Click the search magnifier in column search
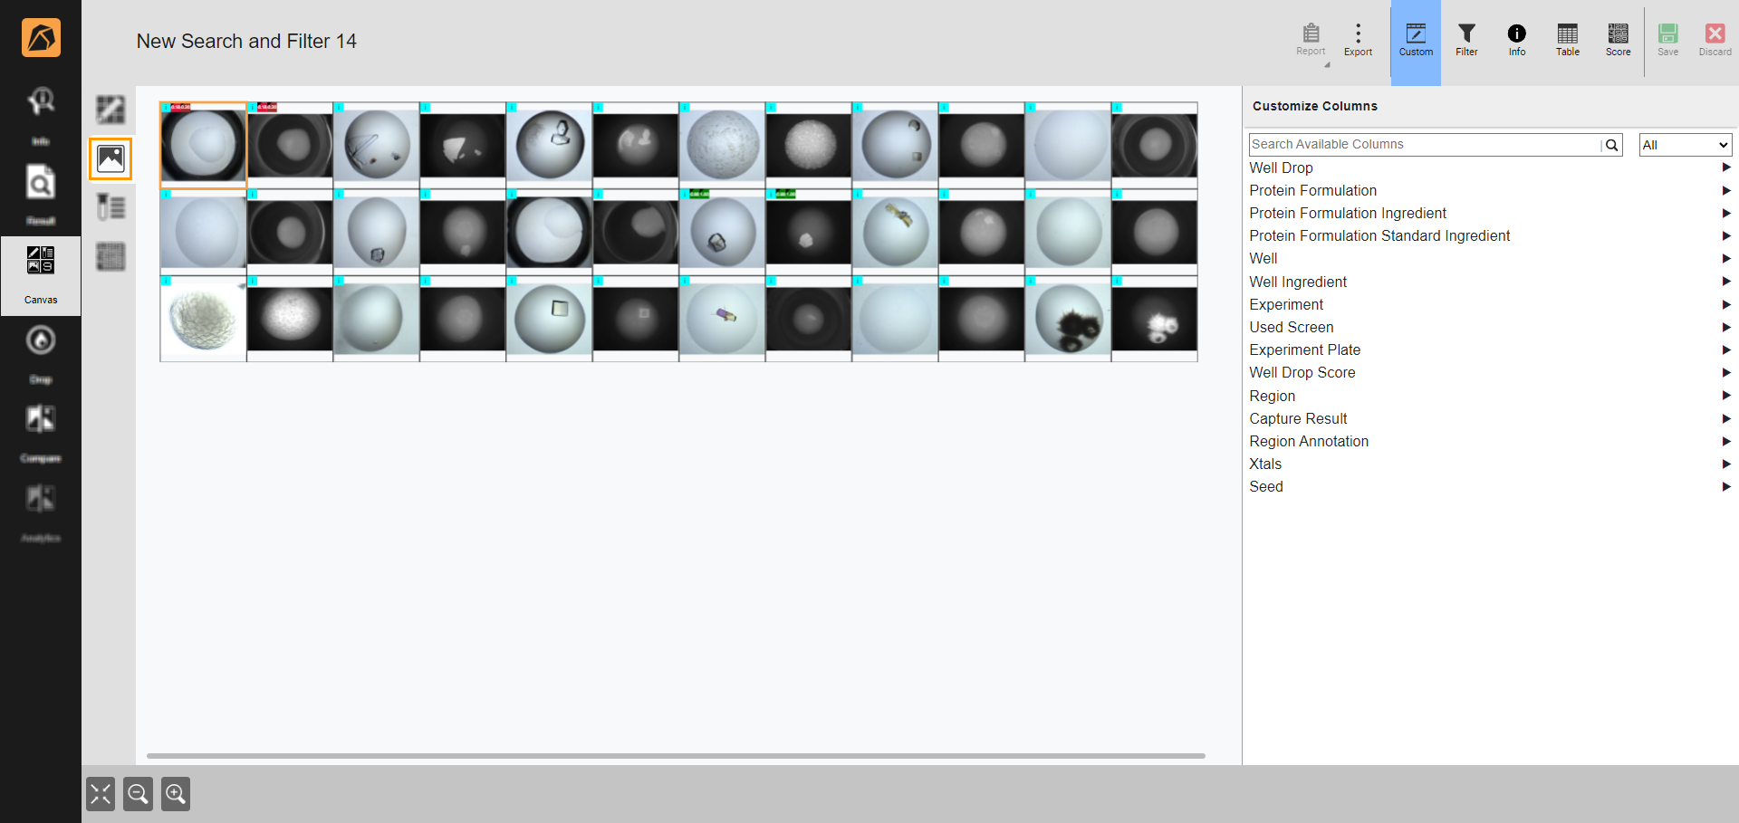The width and height of the screenshot is (1739, 823). [x=1611, y=145]
